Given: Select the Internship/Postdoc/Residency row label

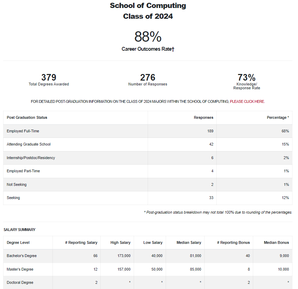Looking at the screenshot, I should pos(31,158).
